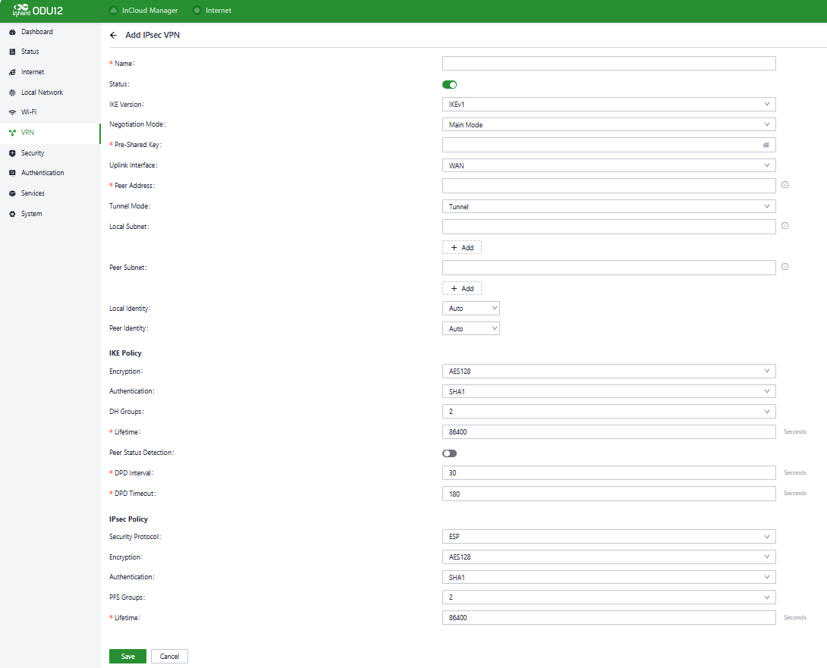Enable Peer Status Detection toggle

449,453
